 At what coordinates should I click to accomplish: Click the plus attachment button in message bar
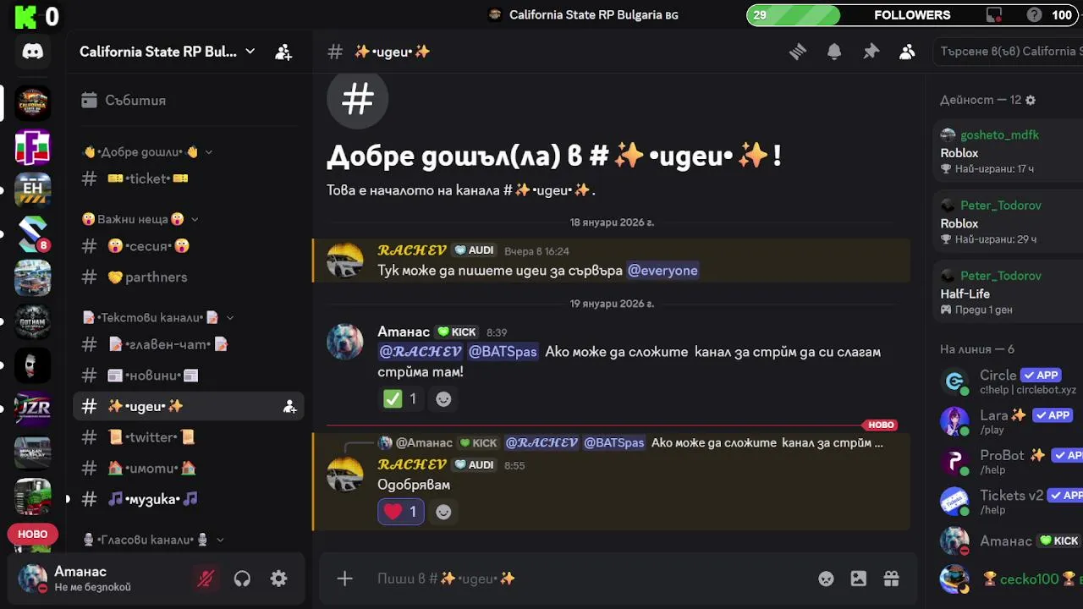(x=344, y=579)
